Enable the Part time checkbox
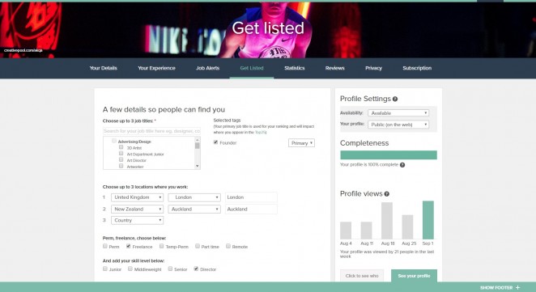Screen dimensions: 536x292 [198, 246]
